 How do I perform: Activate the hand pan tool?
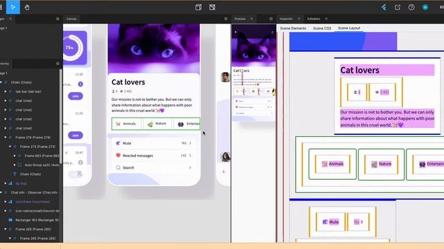click(27, 8)
